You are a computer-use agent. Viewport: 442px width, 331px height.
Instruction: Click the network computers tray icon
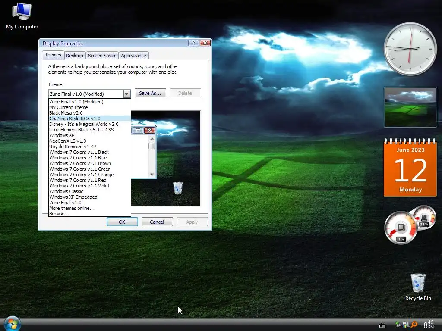pyautogui.click(x=406, y=325)
